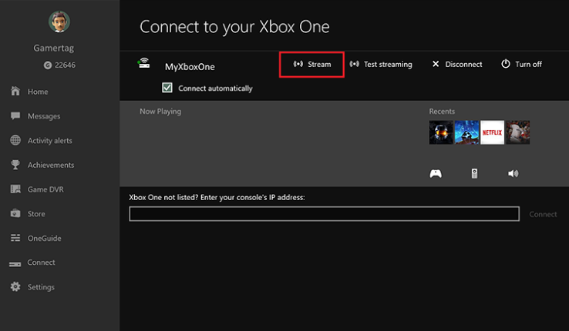Screen dimensions: 569x331
Task: Click inside the console IP address field
Action: click(x=324, y=214)
